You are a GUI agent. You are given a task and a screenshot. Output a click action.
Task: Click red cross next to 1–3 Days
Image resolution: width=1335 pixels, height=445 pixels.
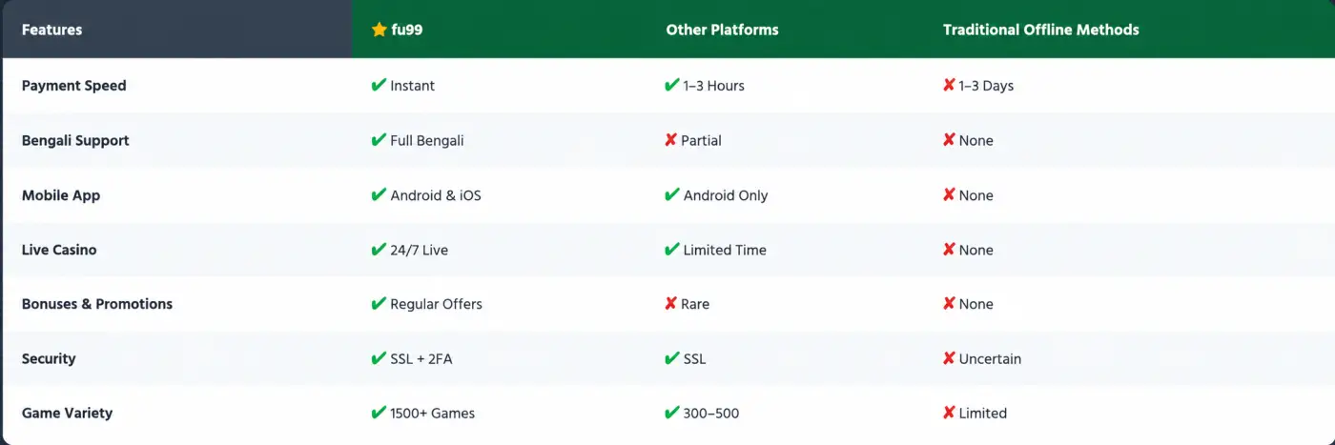(x=949, y=85)
